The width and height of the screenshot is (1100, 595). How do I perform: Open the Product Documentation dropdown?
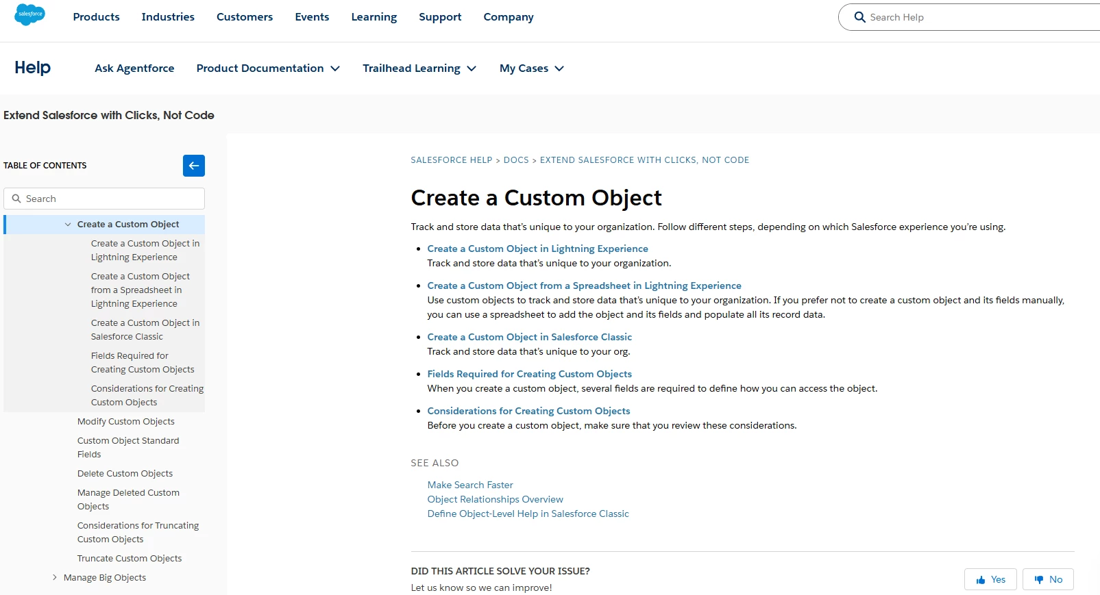point(268,68)
